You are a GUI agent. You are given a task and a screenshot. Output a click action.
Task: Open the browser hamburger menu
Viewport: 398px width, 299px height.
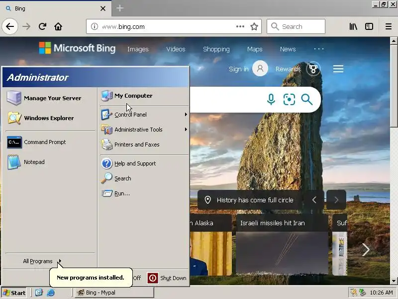(389, 26)
